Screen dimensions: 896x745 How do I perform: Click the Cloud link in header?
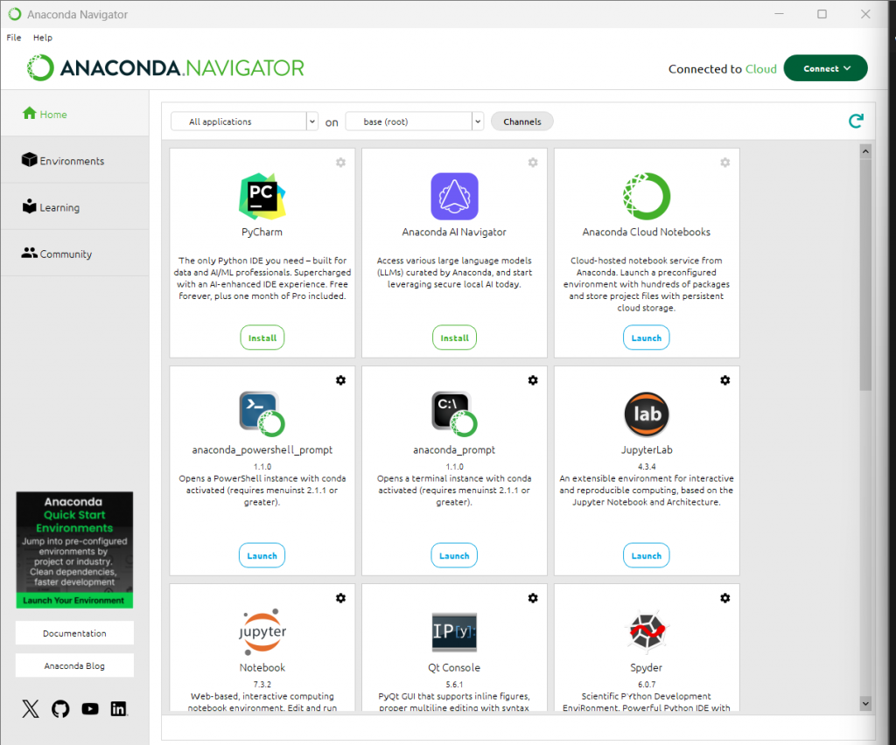pos(761,68)
